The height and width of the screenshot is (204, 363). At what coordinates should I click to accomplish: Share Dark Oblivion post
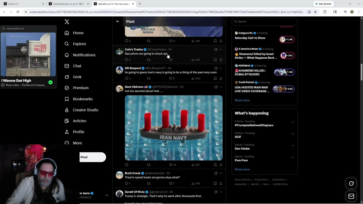click(221, 165)
